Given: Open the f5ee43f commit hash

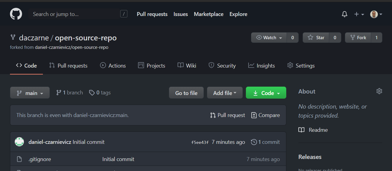Looking at the screenshot, I should (200, 142).
